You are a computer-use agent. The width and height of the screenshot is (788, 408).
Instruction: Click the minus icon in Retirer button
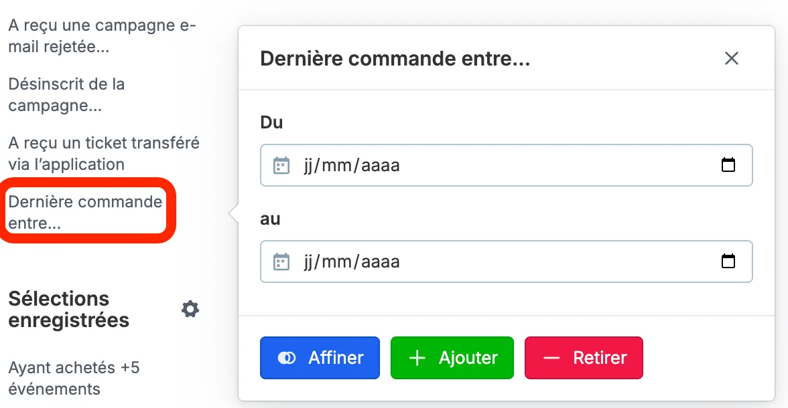click(551, 358)
